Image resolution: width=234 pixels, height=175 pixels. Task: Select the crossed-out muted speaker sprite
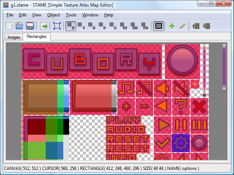coord(181,89)
